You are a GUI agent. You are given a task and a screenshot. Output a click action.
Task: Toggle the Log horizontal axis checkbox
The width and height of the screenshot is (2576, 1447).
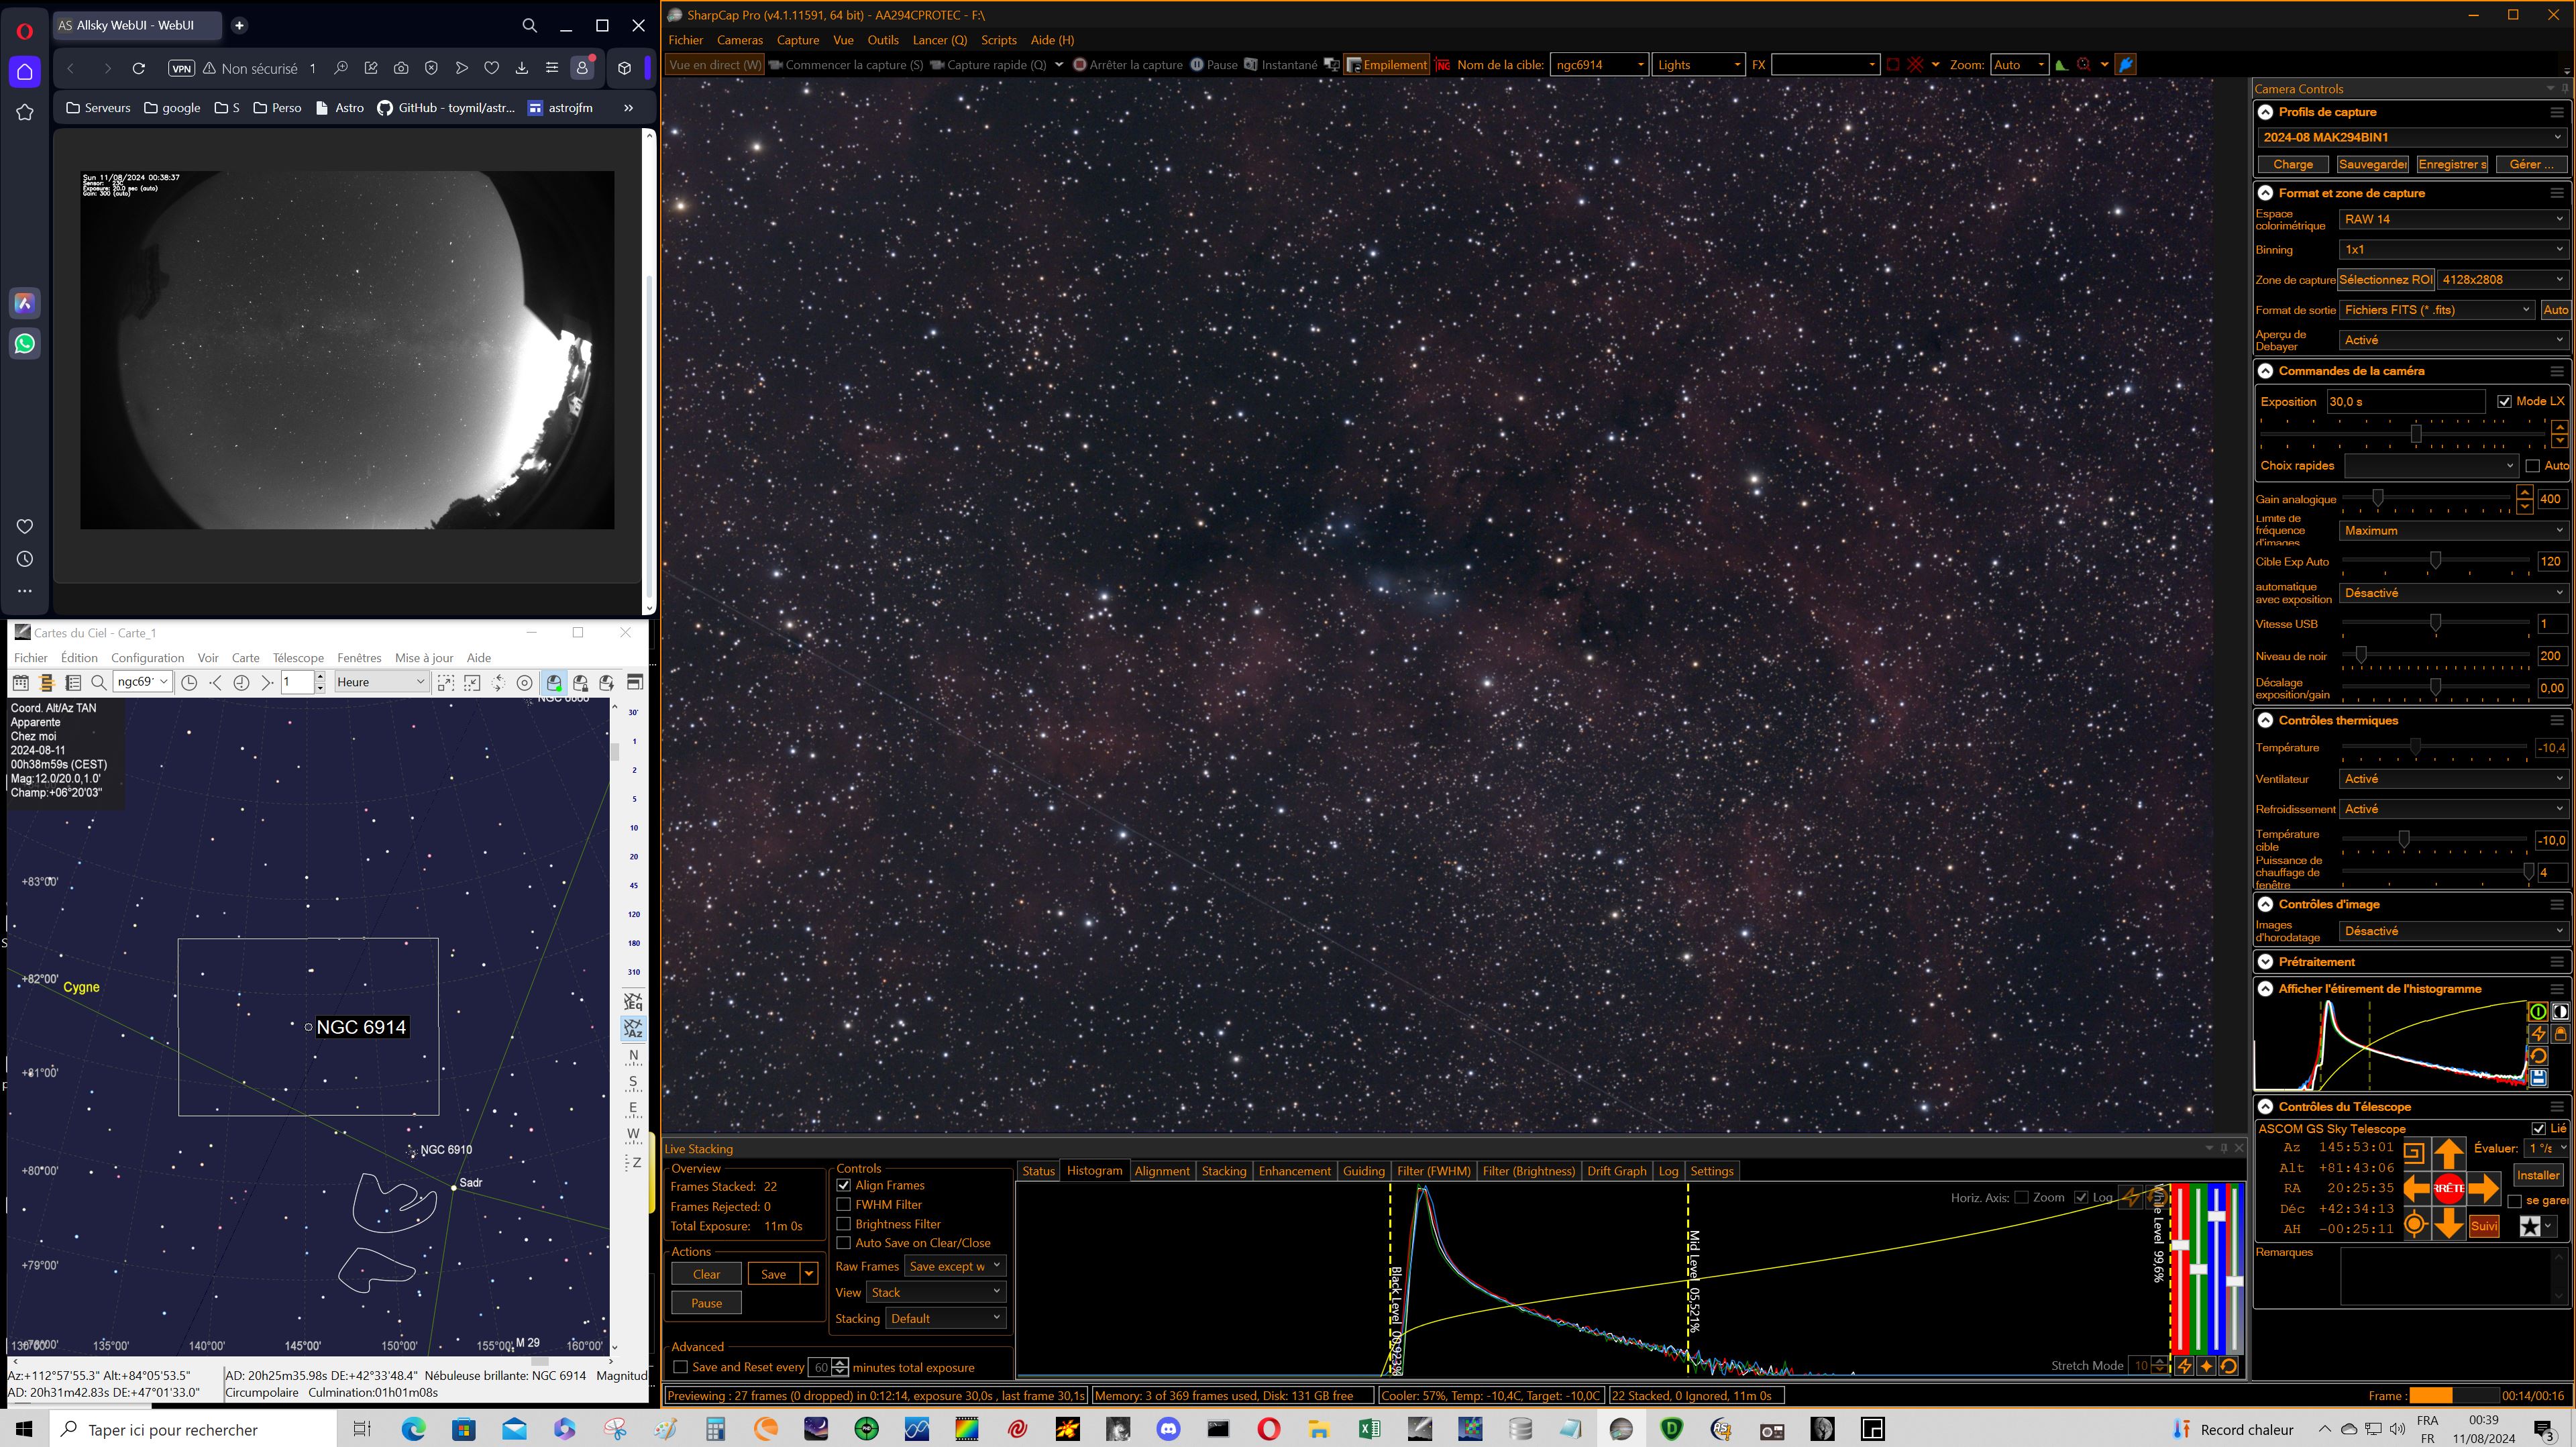[x=2081, y=1198]
